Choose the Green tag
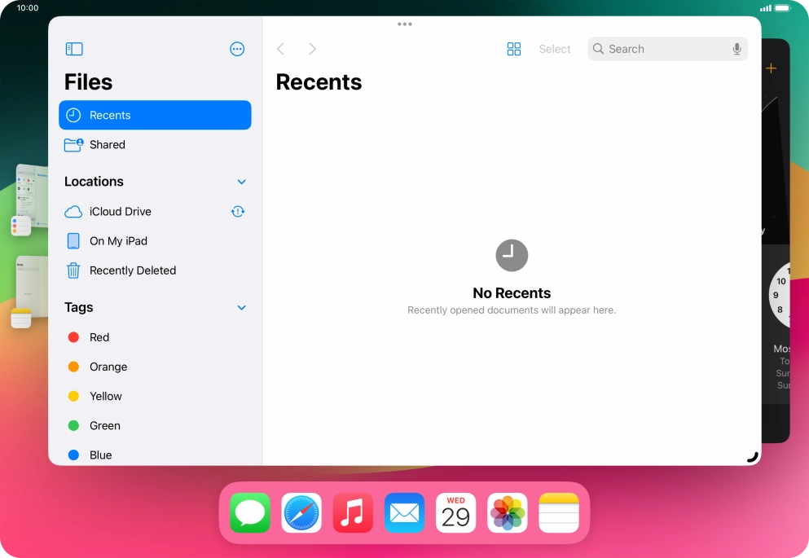Screen dimensions: 809x558 pyautogui.click(x=155, y=425)
